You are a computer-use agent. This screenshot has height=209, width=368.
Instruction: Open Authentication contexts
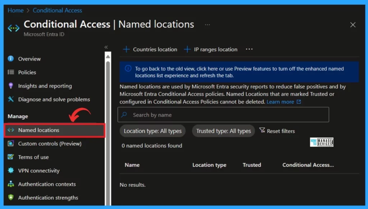[47, 184]
